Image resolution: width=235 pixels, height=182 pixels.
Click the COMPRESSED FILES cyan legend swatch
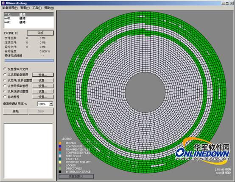point(60,153)
